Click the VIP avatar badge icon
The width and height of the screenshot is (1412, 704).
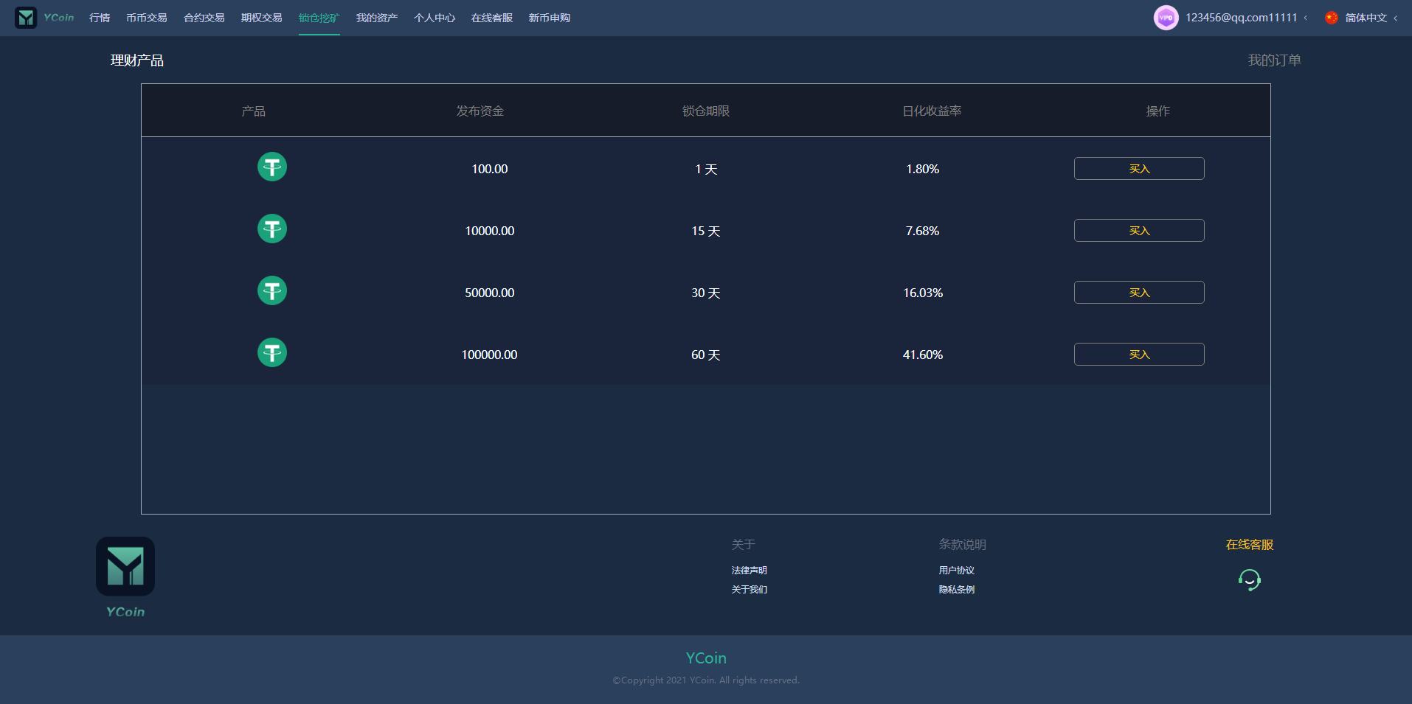[1166, 18]
